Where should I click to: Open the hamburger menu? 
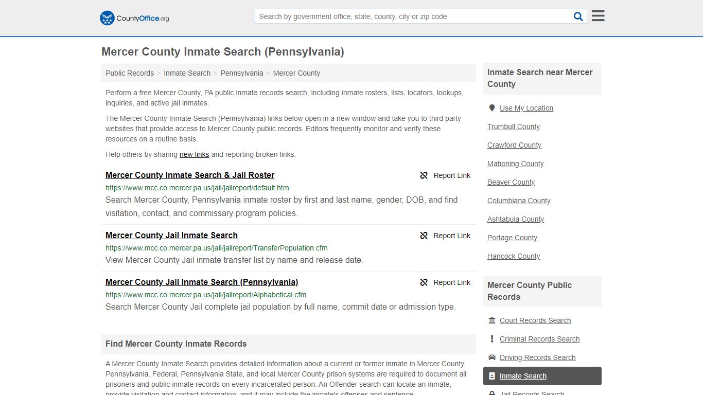[598, 16]
